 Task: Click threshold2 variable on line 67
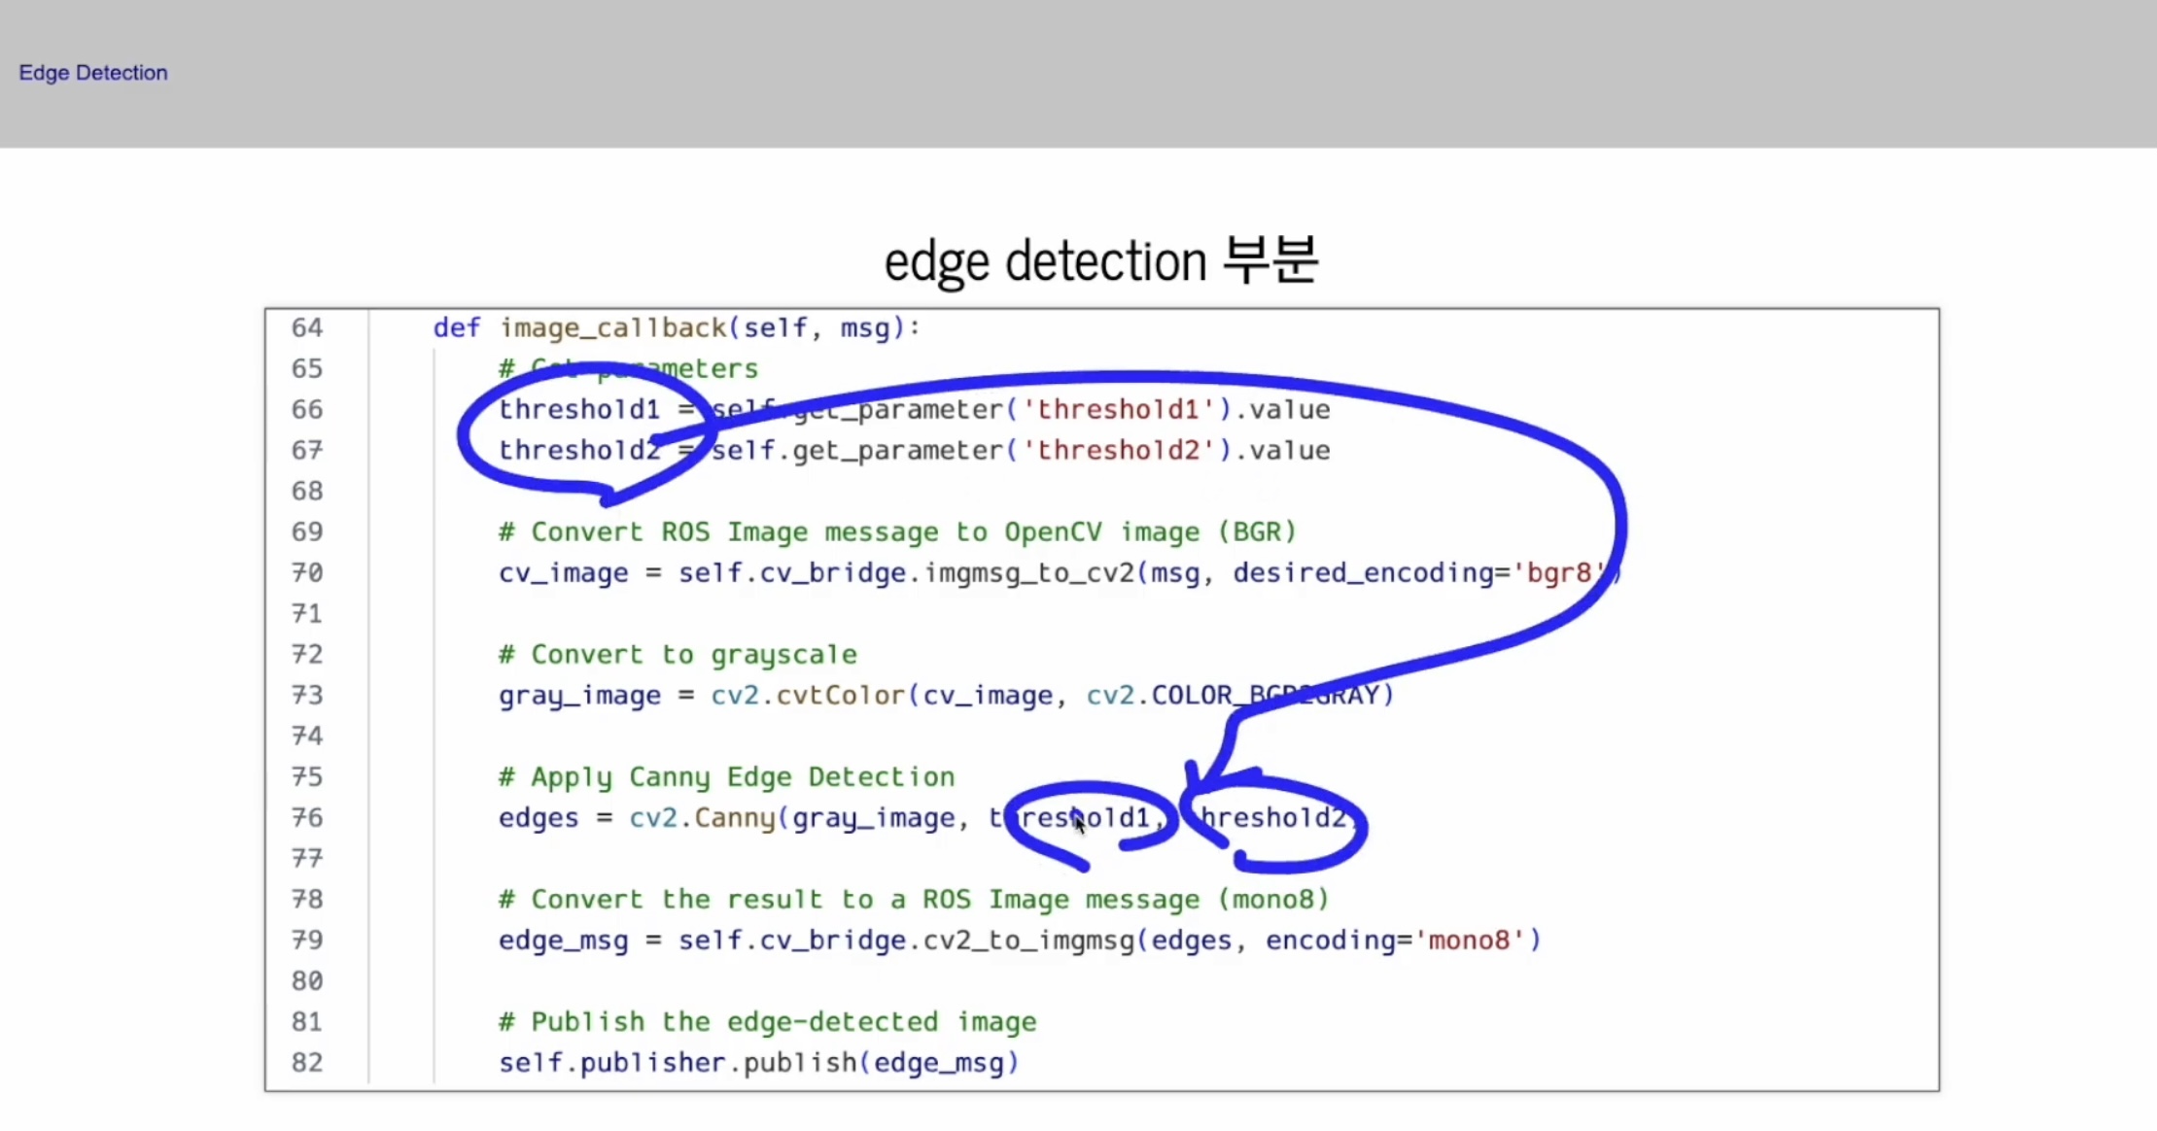579,450
